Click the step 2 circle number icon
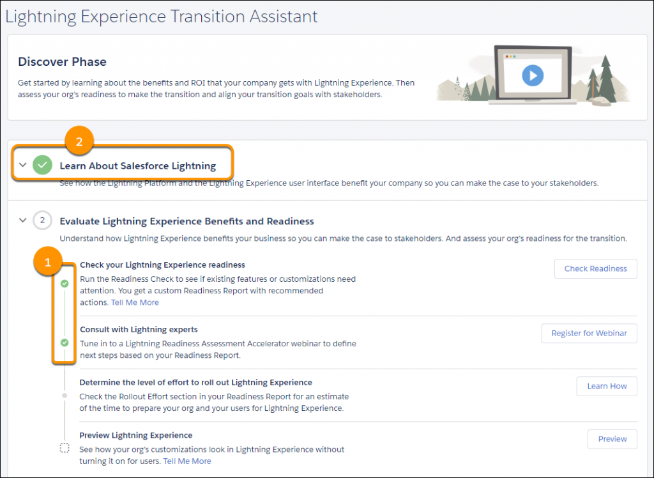This screenshot has height=478, width=654. pyautogui.click(x=42, y=221)
